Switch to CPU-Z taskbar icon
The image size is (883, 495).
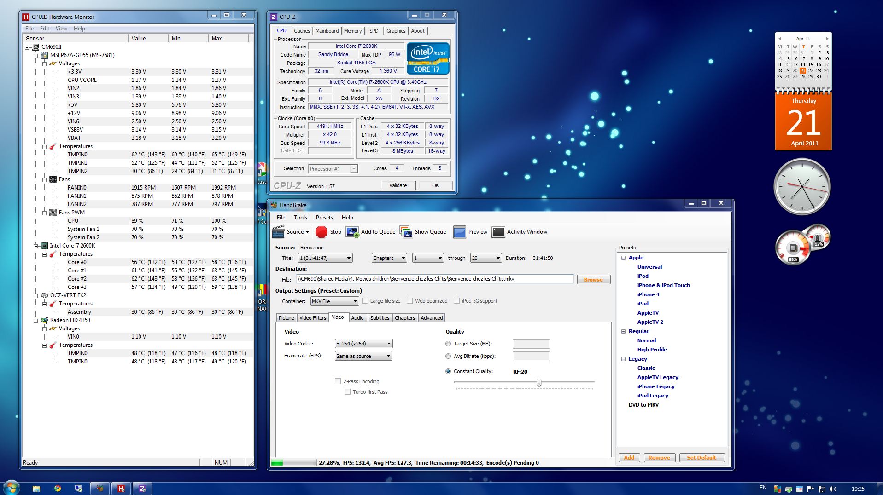tap(142, 488)
